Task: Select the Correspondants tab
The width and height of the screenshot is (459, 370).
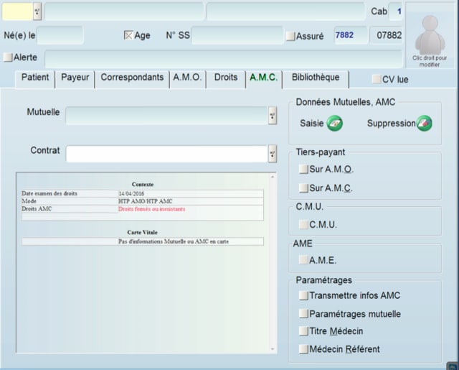Action: tap(132, 78)
